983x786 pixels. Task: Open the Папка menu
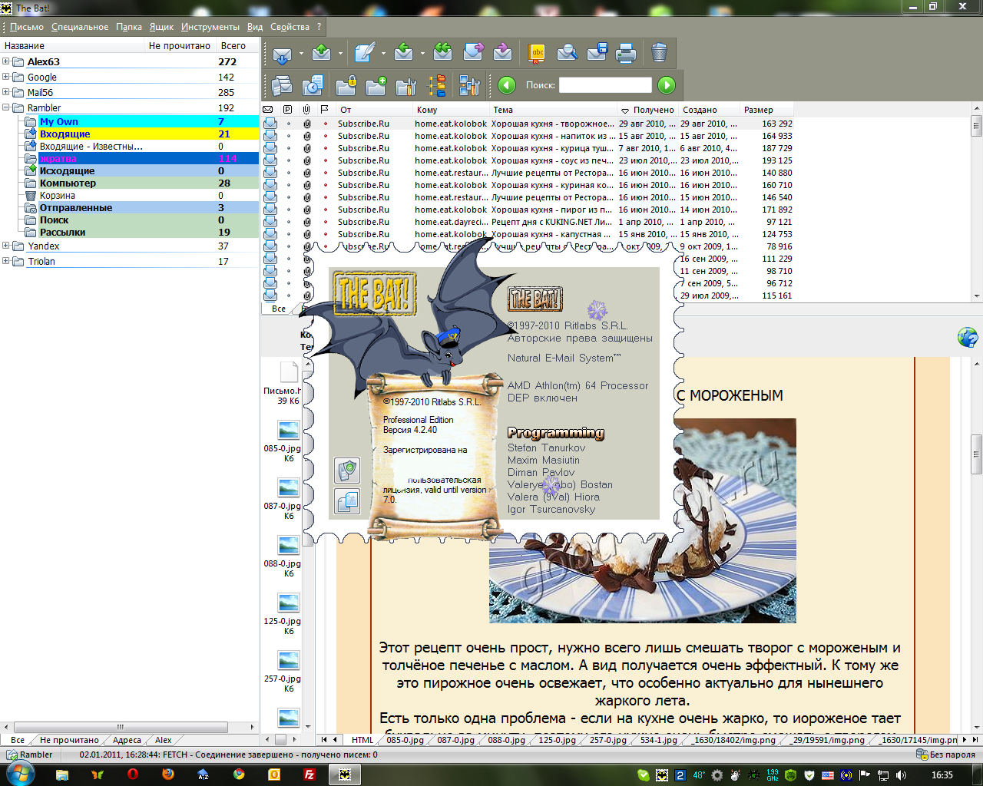point(129,27)
